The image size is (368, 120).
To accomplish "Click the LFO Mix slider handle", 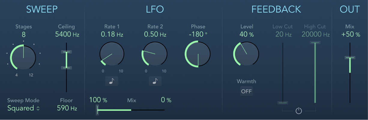I will [x=97, y=110].
